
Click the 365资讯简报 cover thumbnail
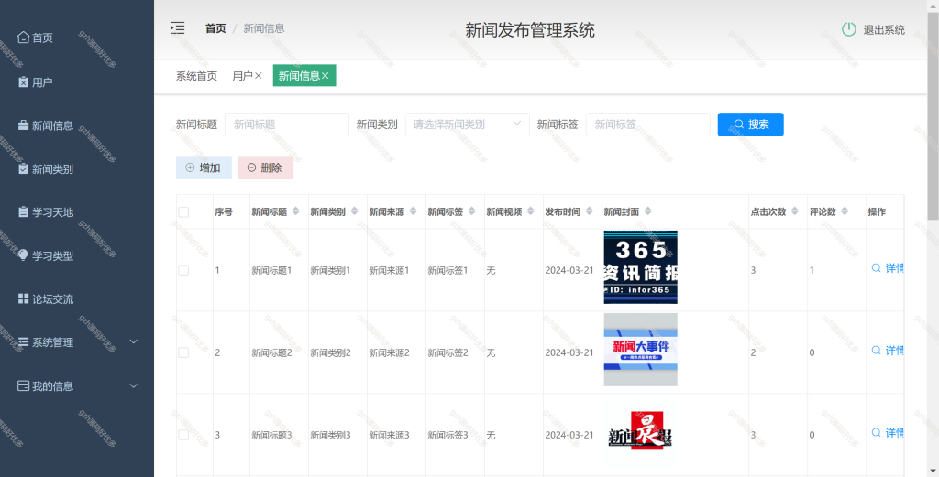coord(640,267)
